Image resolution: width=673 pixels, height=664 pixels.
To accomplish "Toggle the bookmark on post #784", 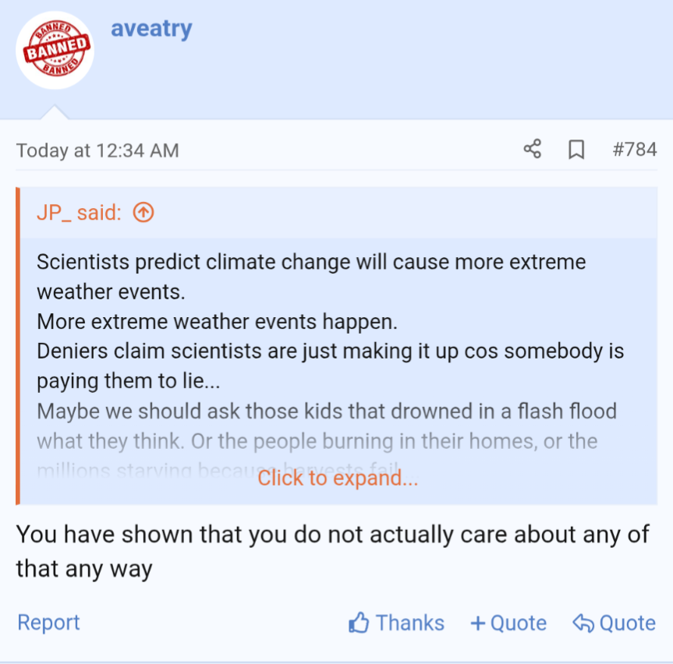I will tap(577, 149).
